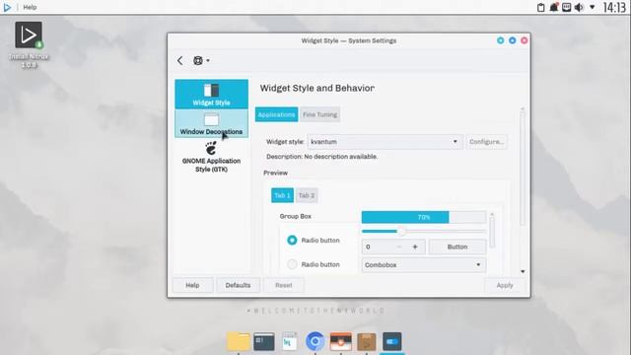Click the preview Button
This screenshot has height=355, width=631.
click(x=457, y=247)
